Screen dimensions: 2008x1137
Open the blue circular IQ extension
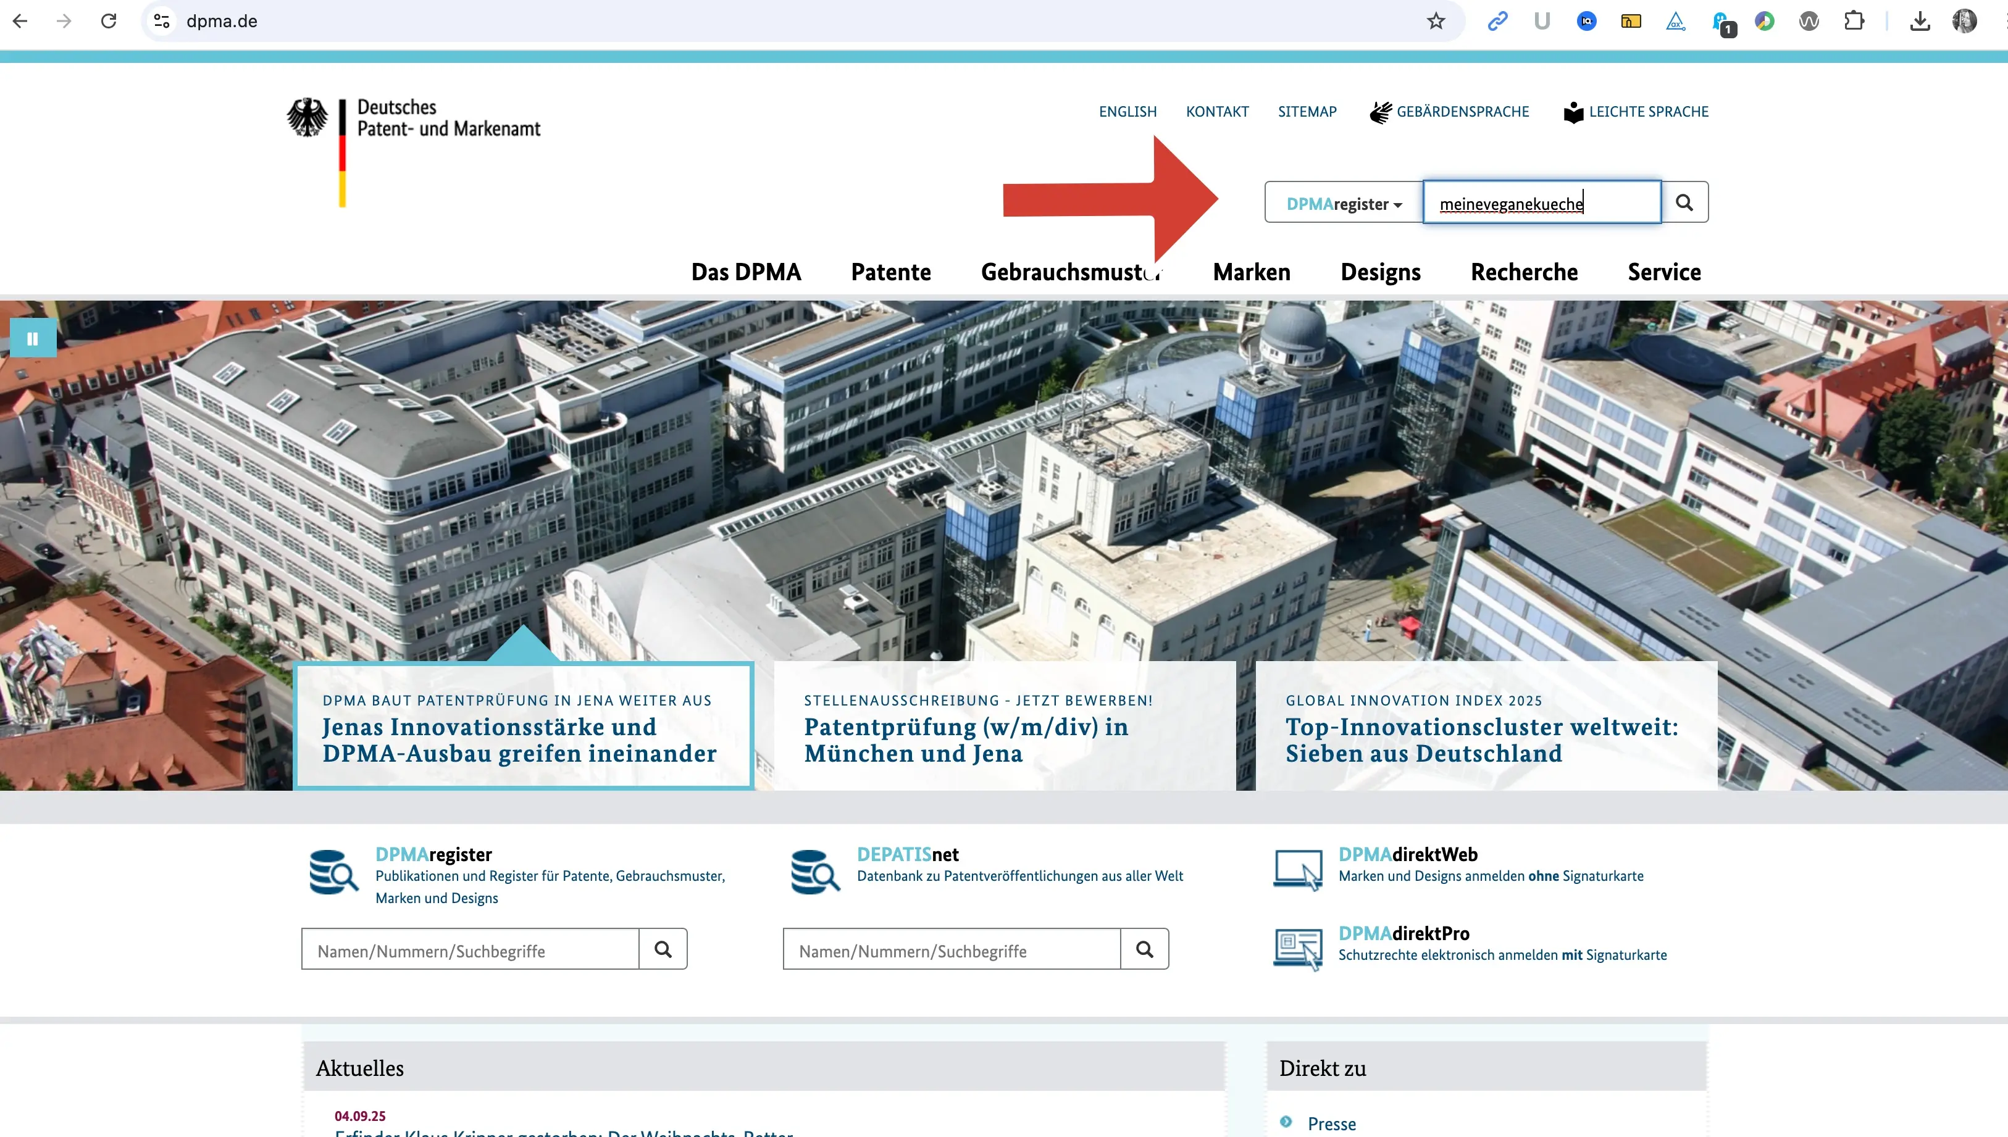[1586, 21]
